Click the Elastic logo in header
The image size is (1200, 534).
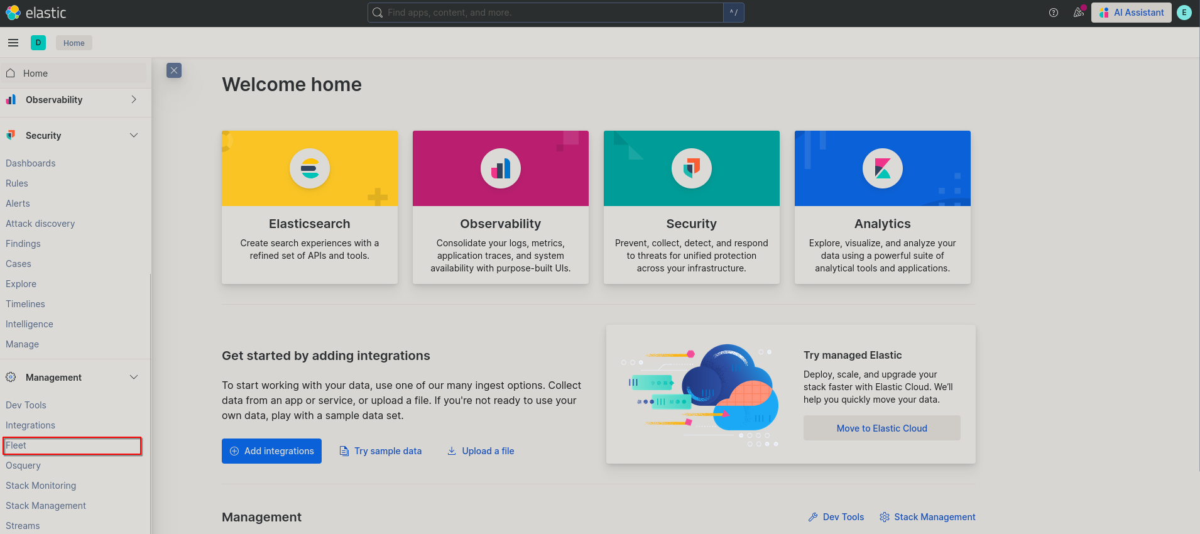(36, 13)
